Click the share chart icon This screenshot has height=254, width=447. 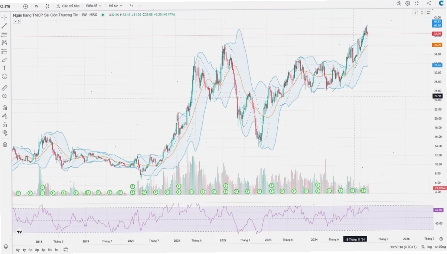(x=429, y=3)
